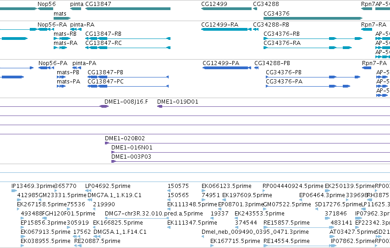Screen dimensions: 390x248
Task: Select the CG34288 gene arrow
Action: (255, 9)
